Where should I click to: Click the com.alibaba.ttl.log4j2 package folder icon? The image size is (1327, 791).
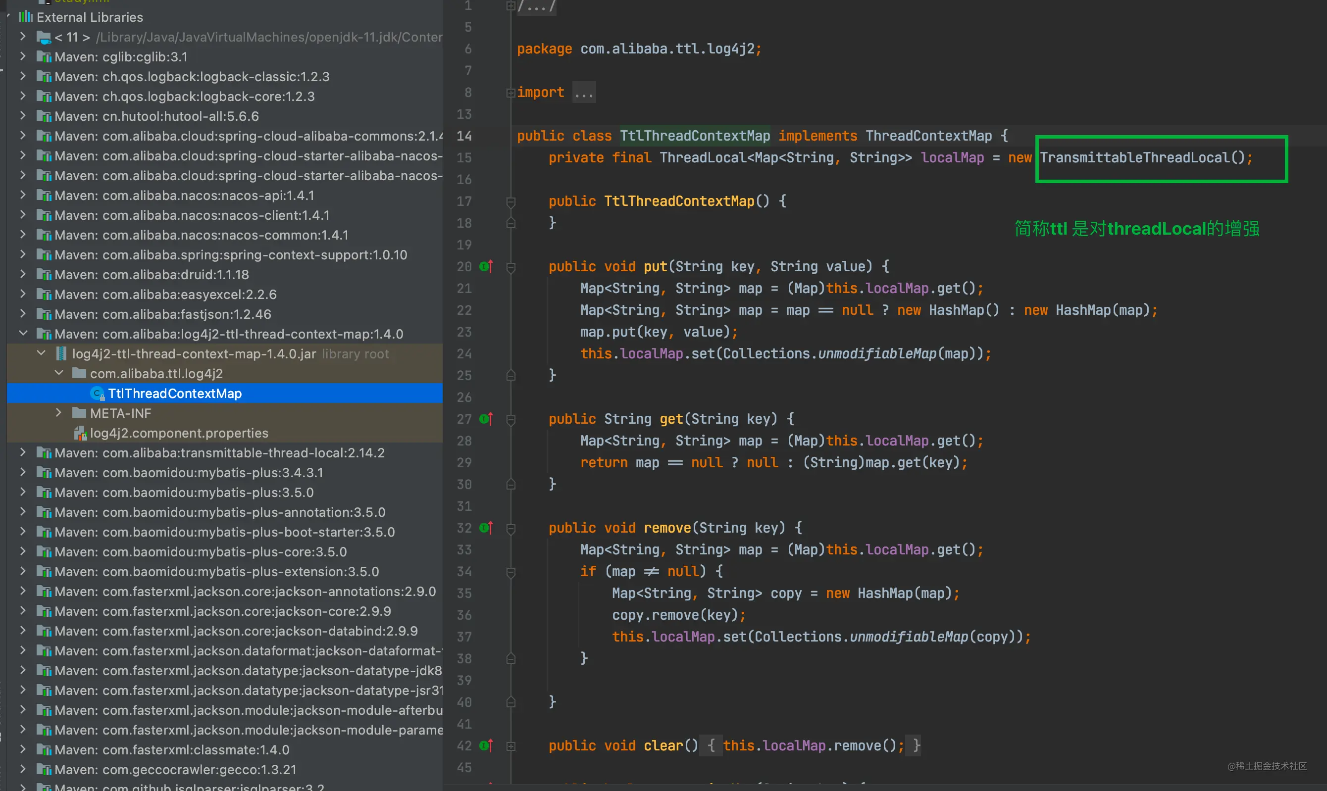point(79,373)
